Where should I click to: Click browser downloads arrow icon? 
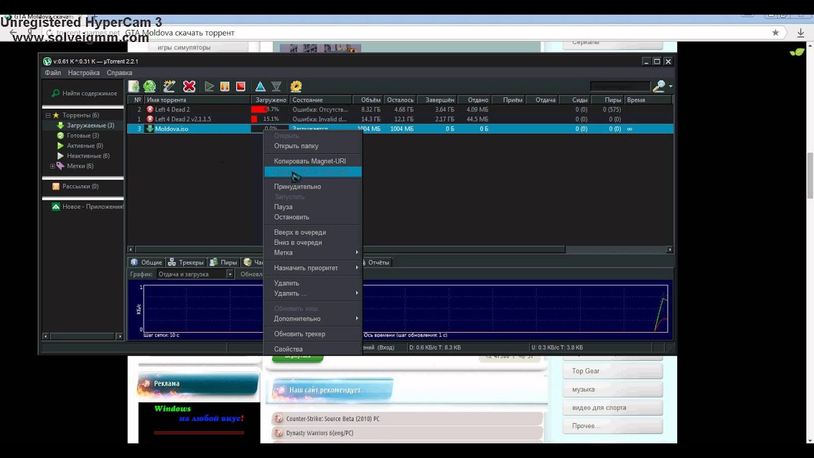coord(801,32)
